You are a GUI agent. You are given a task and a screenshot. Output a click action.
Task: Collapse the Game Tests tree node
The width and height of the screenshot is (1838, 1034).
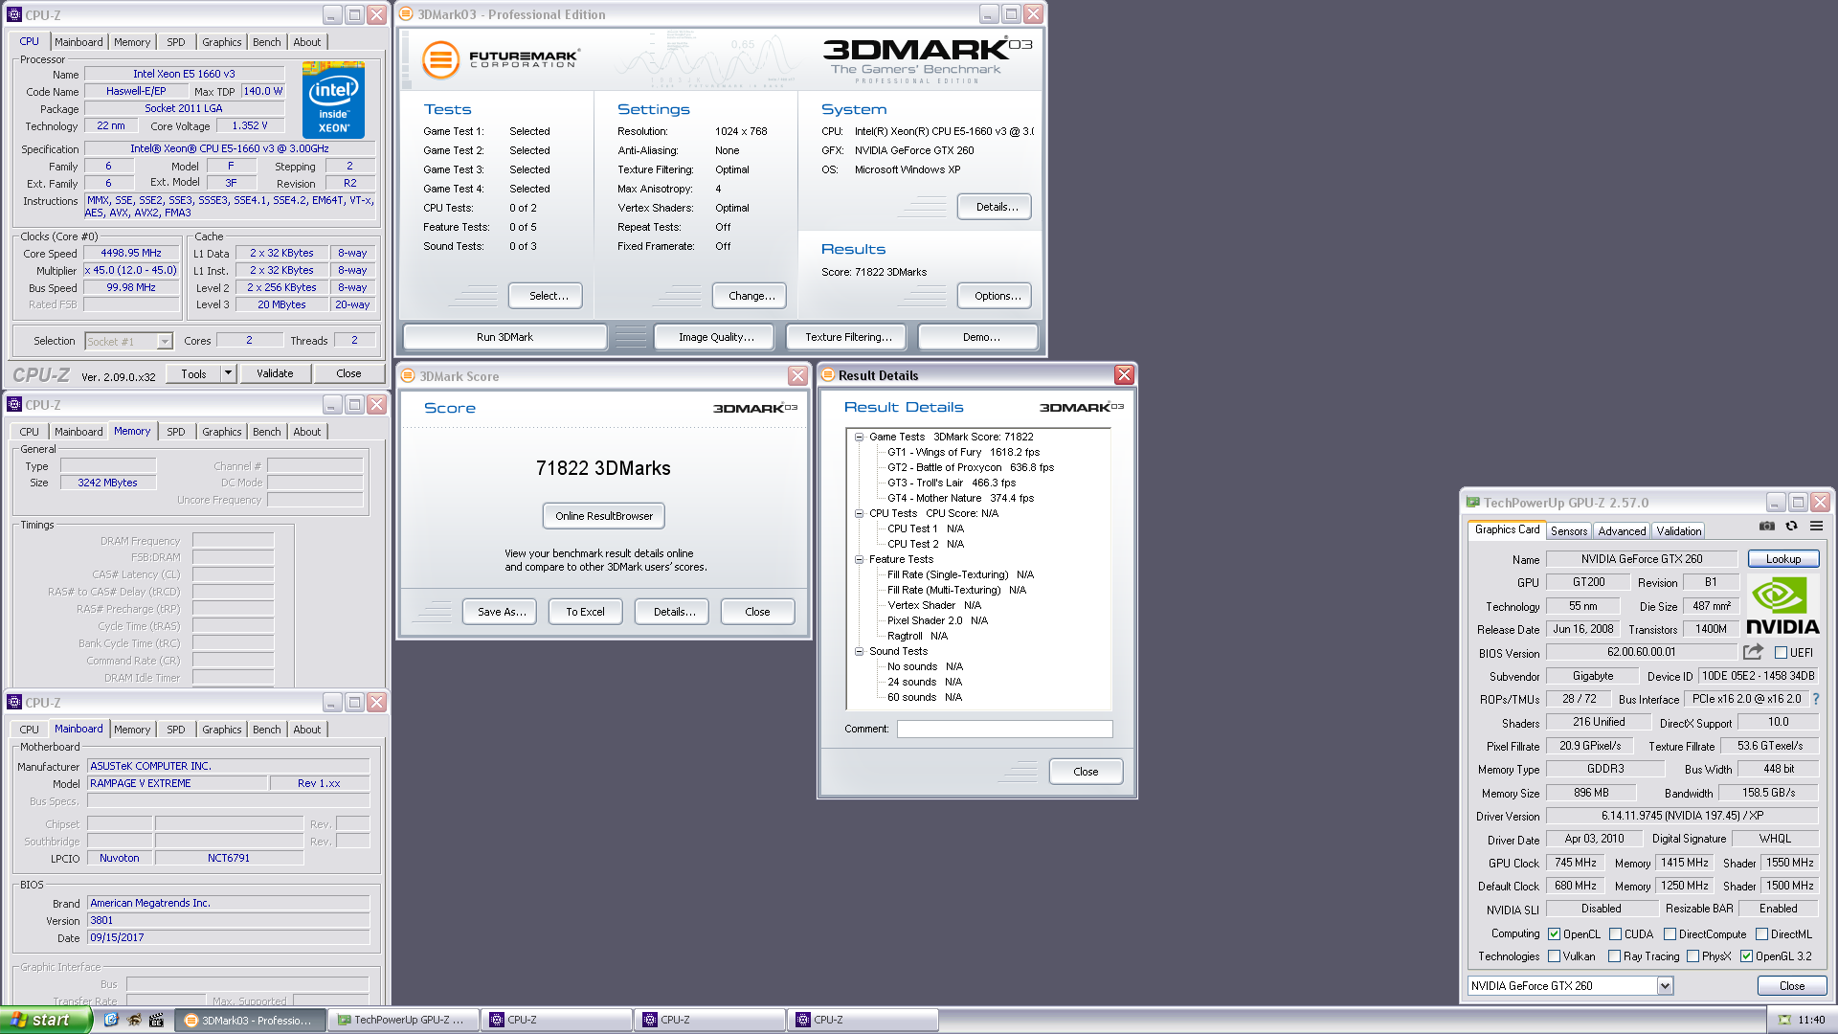tap(859, 437)
